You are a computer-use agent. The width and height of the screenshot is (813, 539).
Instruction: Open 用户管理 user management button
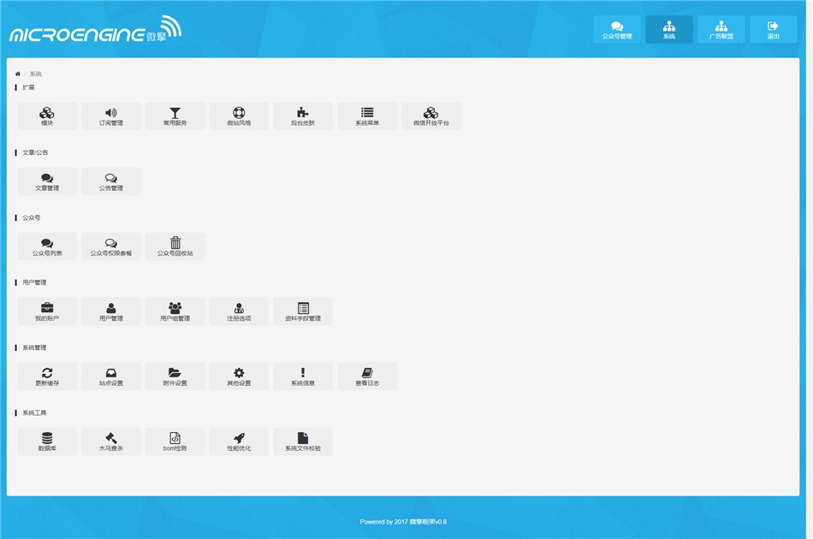pyautogui.click(x=110, y=311)
